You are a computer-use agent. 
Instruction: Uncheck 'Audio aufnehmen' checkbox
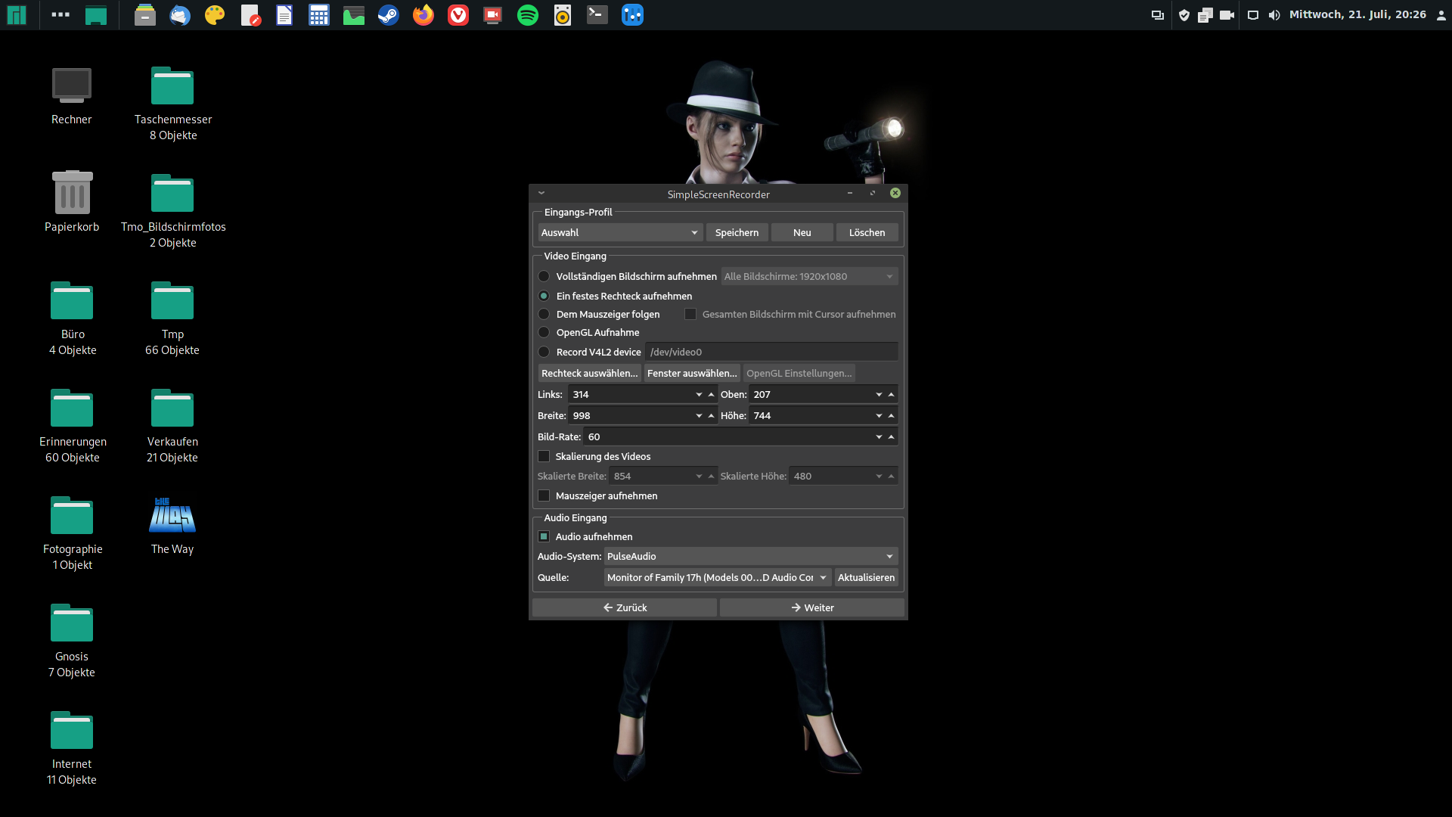[544, 536]
